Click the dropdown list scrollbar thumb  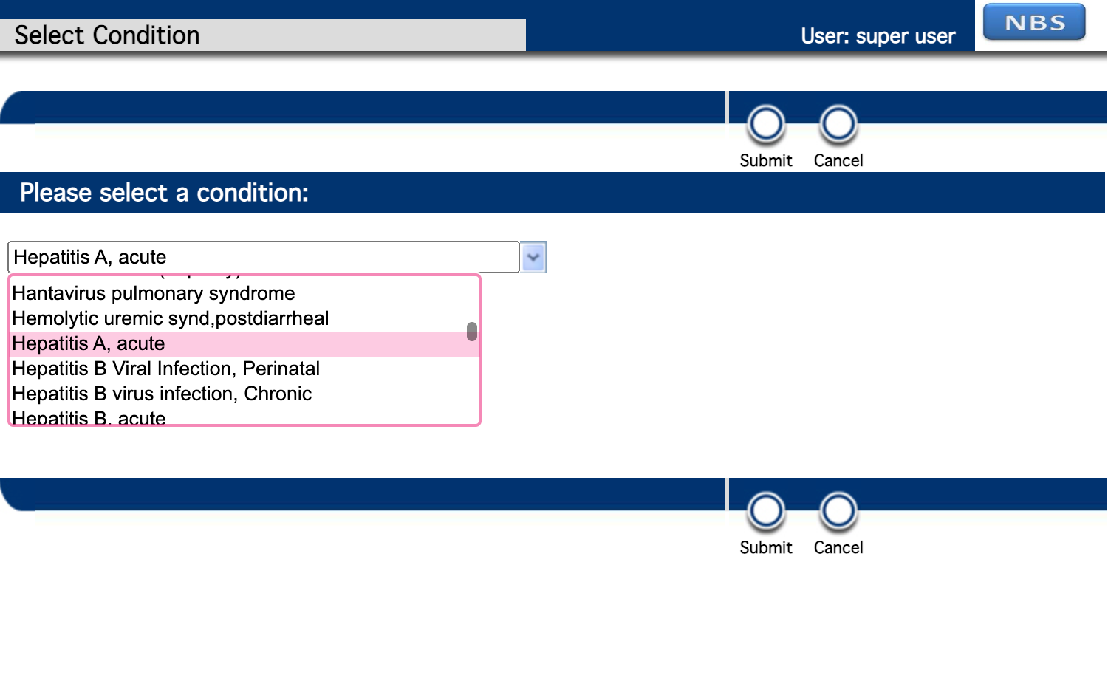(472, 332)
